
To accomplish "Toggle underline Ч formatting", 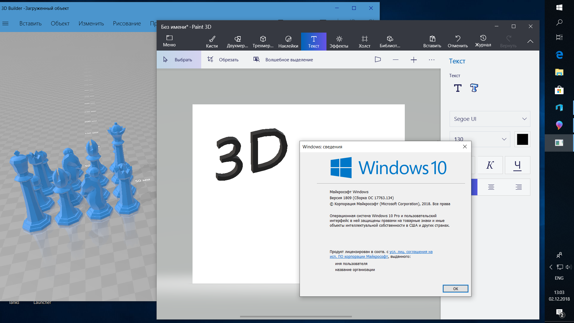I will 517,165.
